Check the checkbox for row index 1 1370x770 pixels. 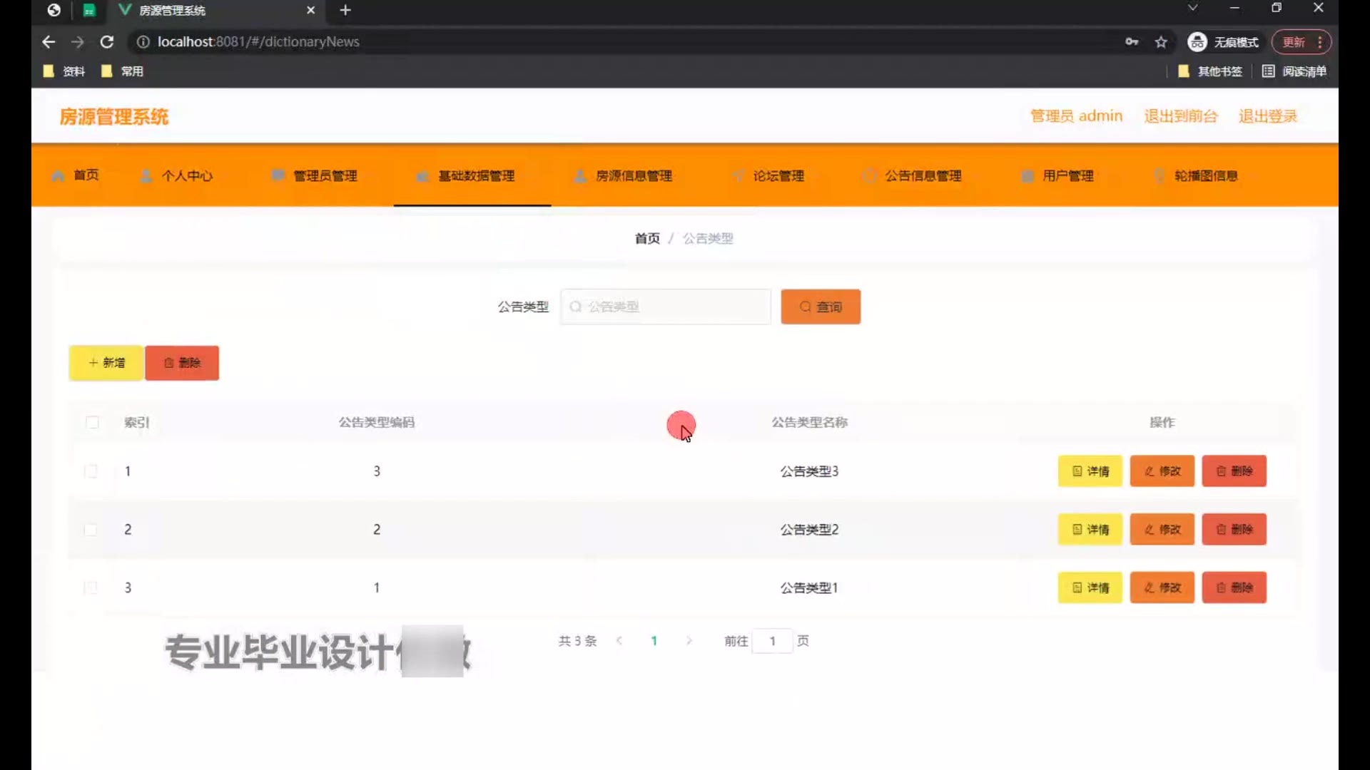coord(91,471)
